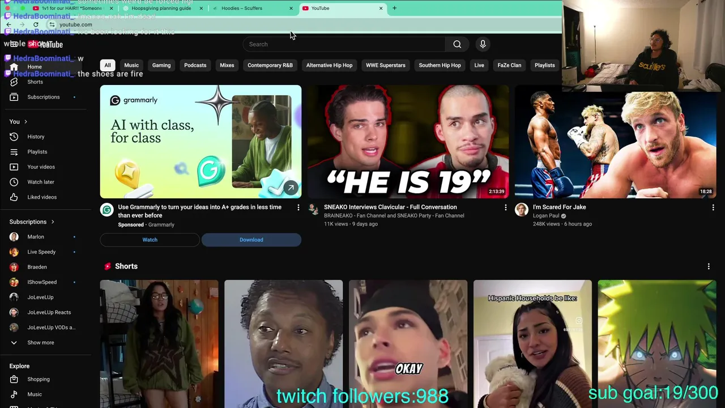Image resolution: width=725 pixels, height=408 pixels.
Task: Select the FaZe Clan filter chip
Action: pos(509,65)
